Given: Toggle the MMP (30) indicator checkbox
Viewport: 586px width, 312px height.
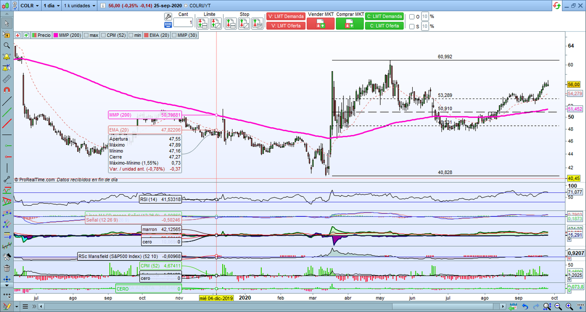Looking at the screenshot, I should pyautogui.click(x=174, y=35).
